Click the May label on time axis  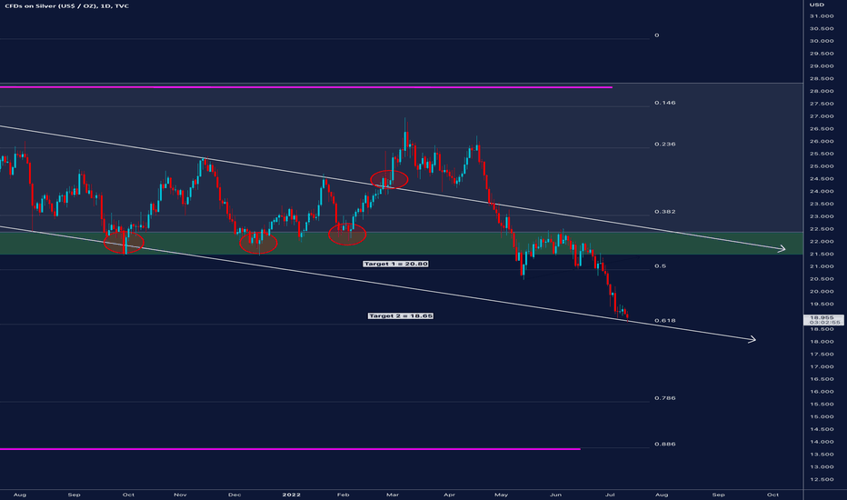click(x=502, y=495)
